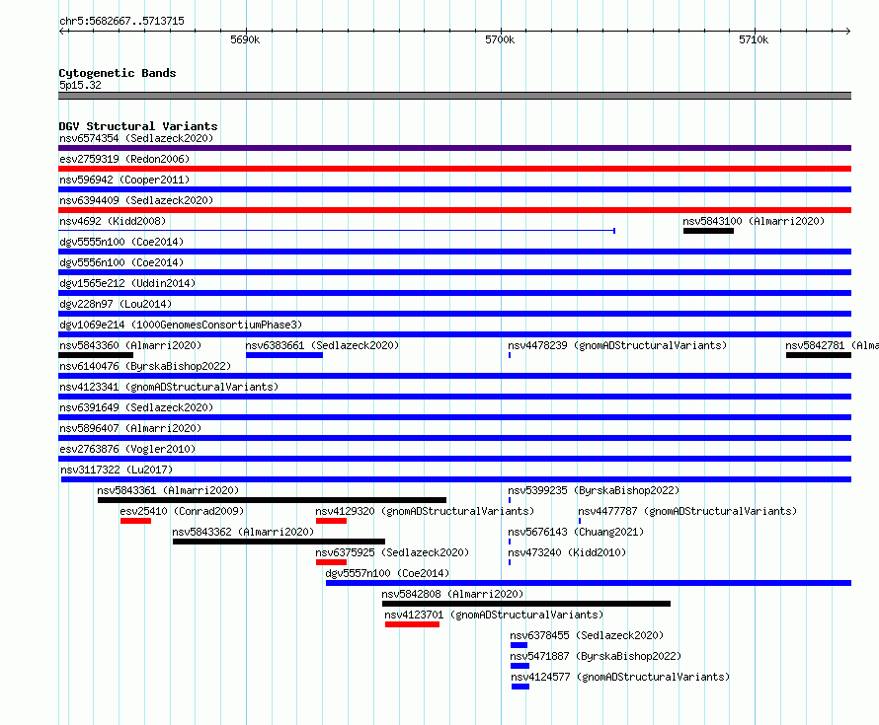The height and width of the screenshot is (725, 879).
Task: Open nsv4124577 (gnomADStructuralVariants) label
Action: pyautogui.click(x=620, y=677)
